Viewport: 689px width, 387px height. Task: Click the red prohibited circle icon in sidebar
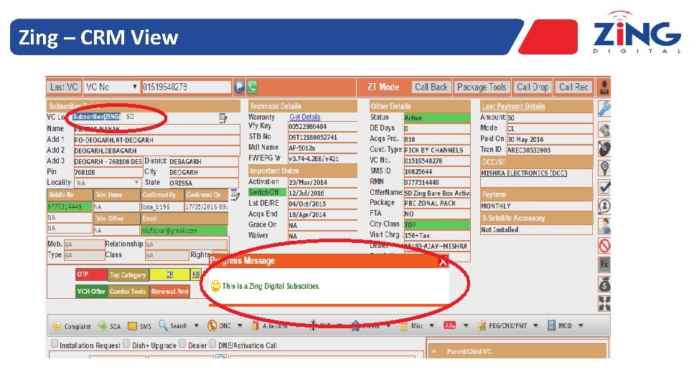[604, 245]
